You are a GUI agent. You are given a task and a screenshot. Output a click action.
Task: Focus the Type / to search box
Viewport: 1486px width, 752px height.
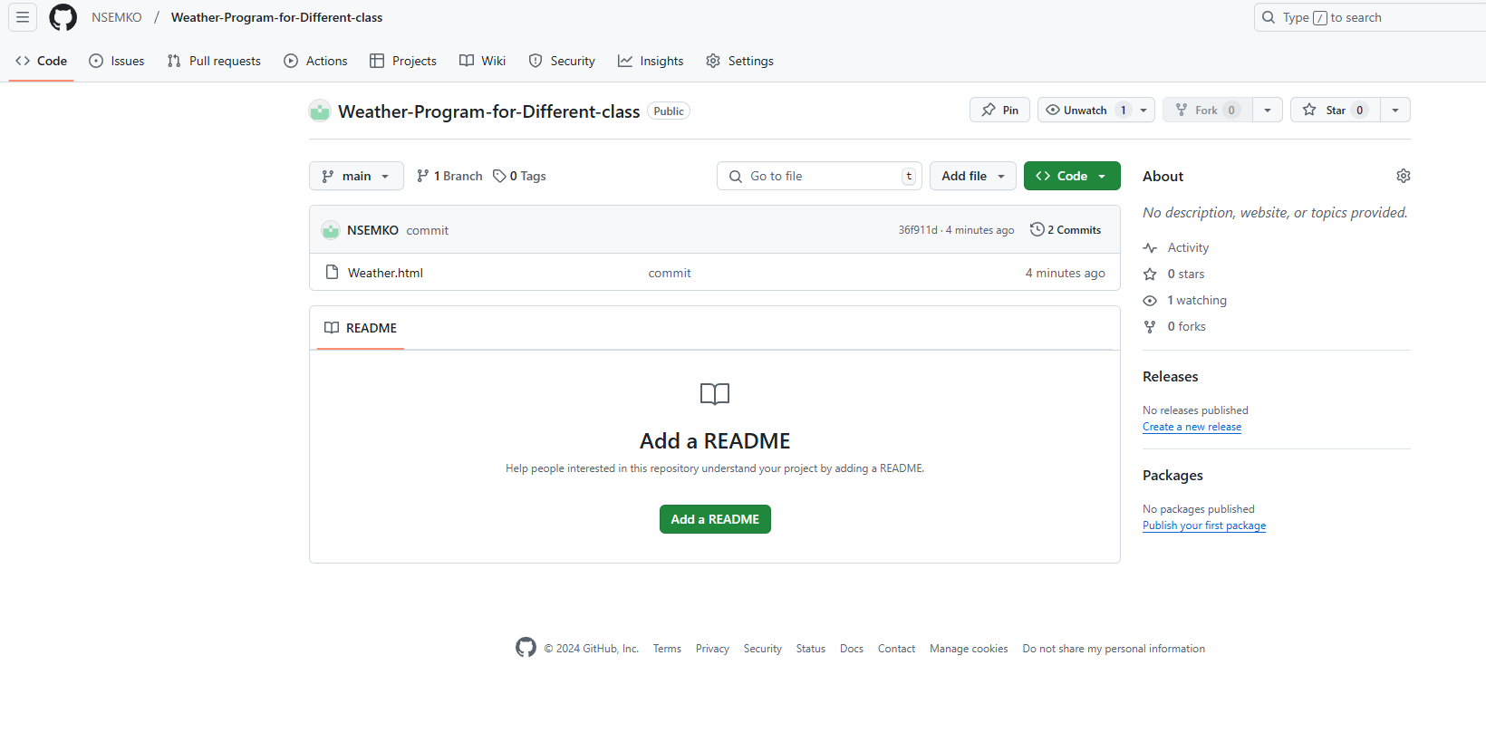coord(1370,17)
